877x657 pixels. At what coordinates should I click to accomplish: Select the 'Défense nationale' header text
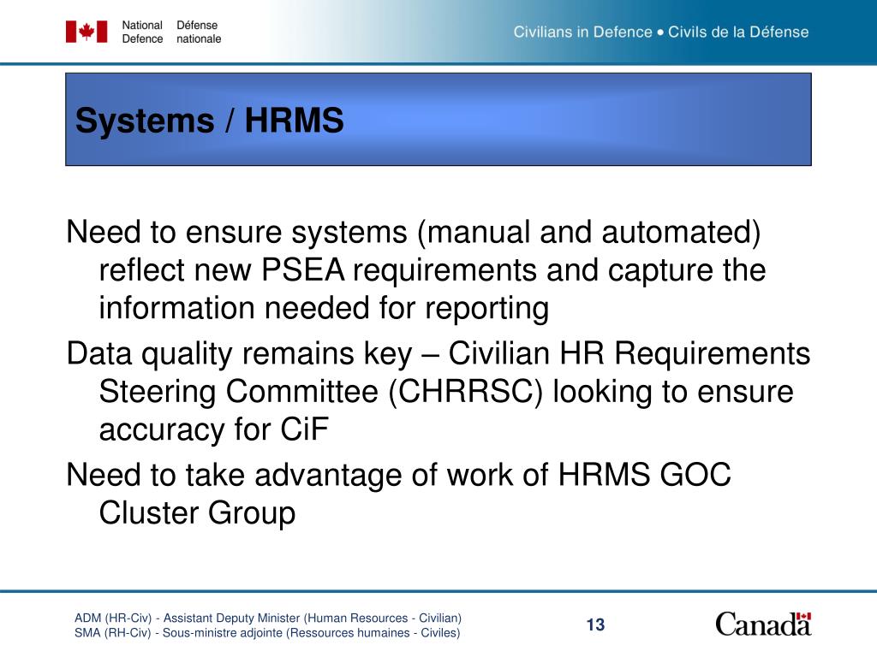coord(199,32)
